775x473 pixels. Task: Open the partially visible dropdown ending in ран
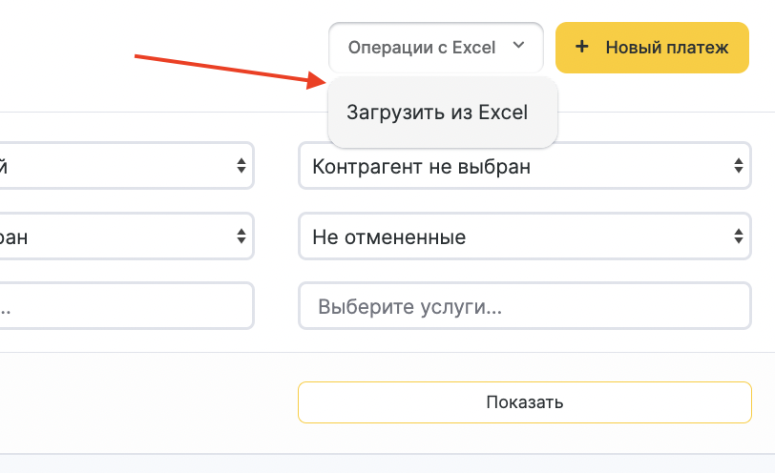126,236
